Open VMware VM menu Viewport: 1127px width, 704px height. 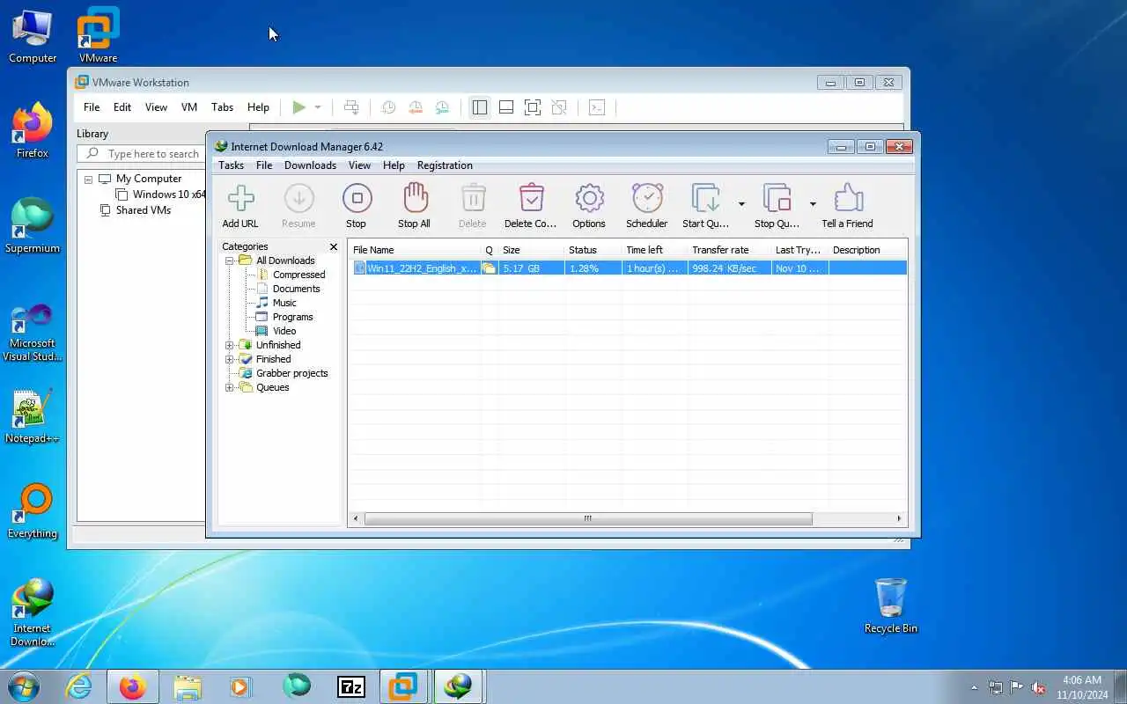point(189,107)
